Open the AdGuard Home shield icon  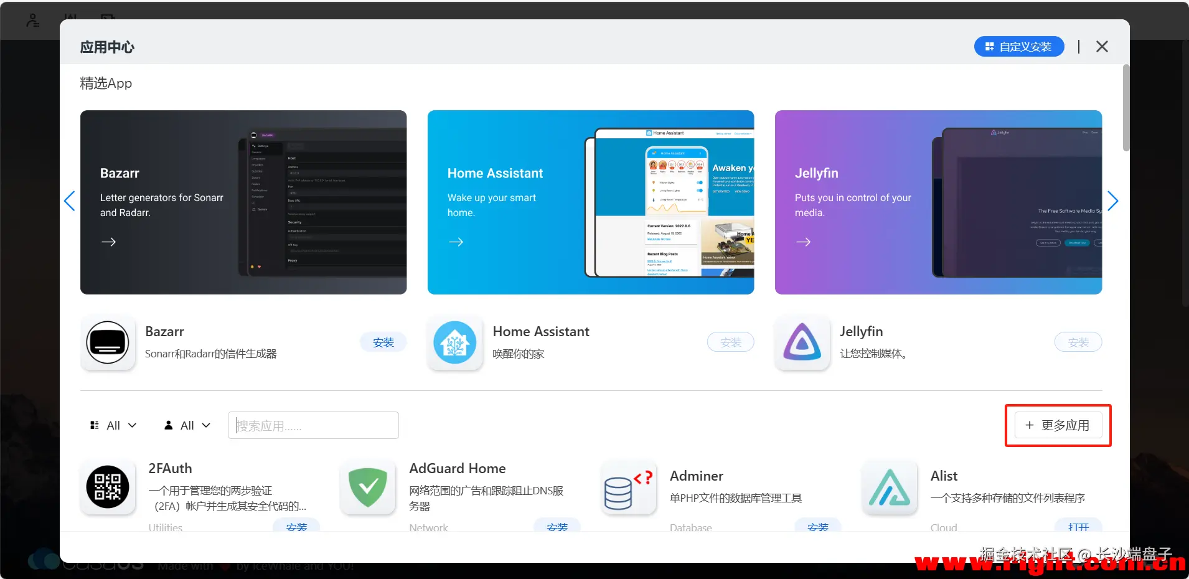369,487
